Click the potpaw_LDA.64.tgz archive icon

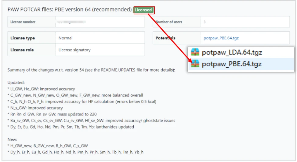tap(195, 52)
